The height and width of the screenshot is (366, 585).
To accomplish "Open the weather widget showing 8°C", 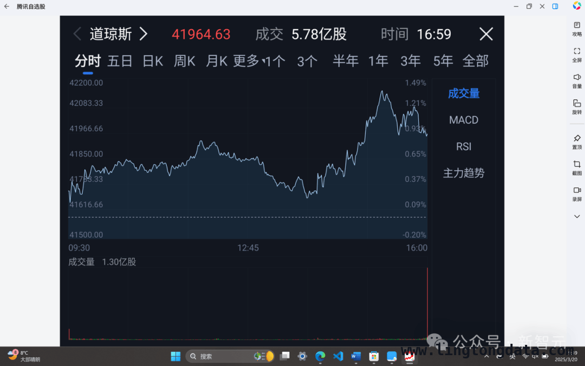I will tap(24, 356).
